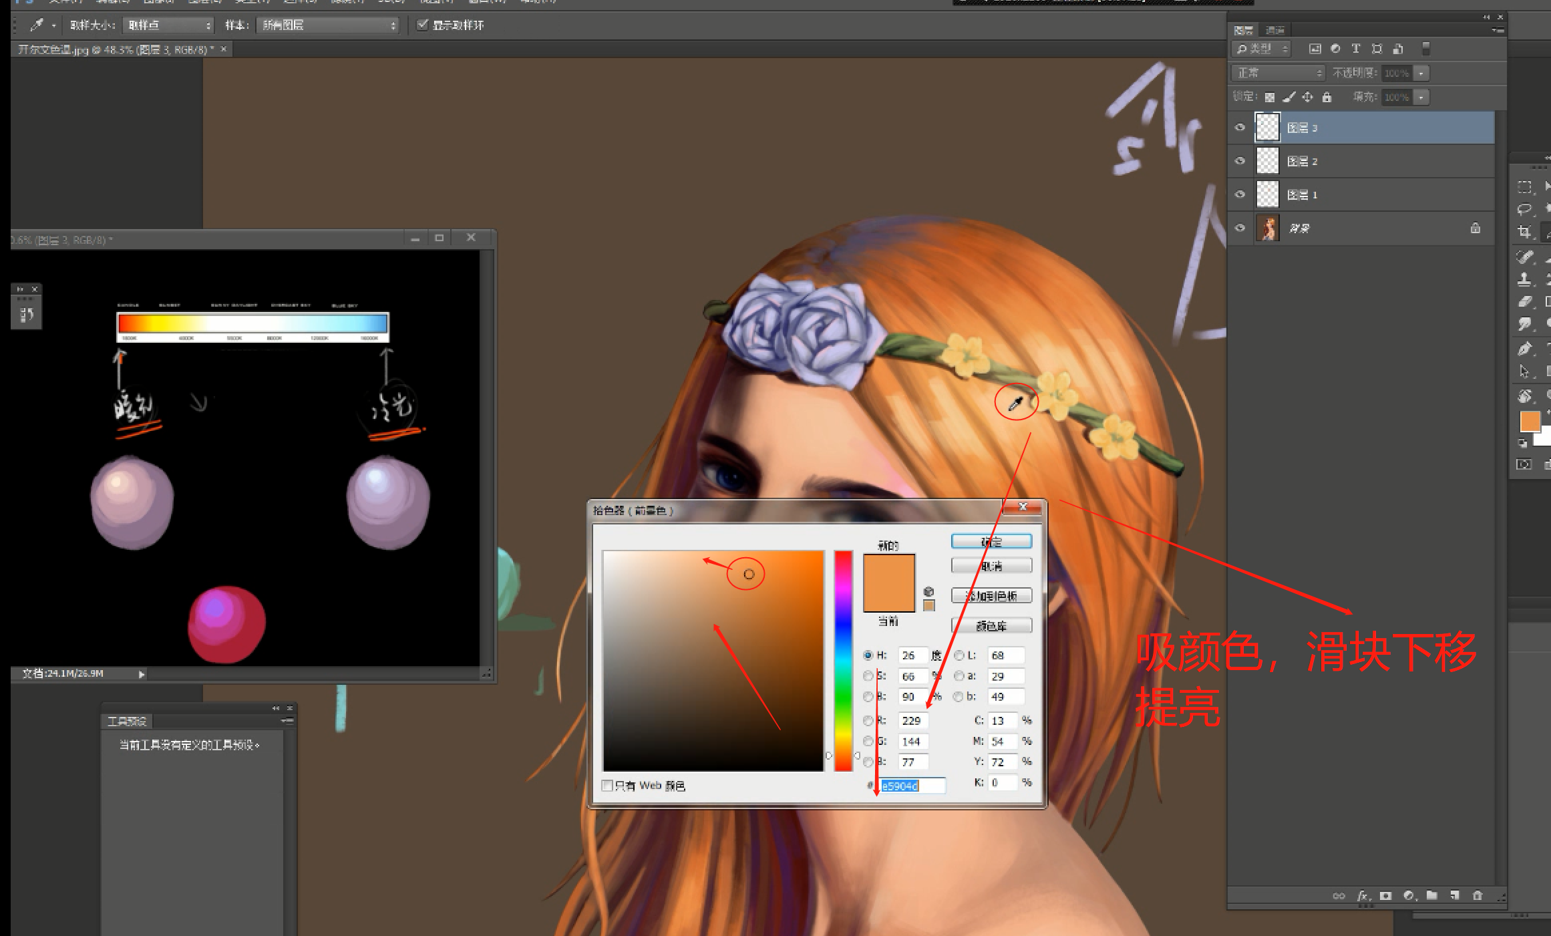
Task: Hide 图层 2 via its eye icon
Action: (1240, 161)
